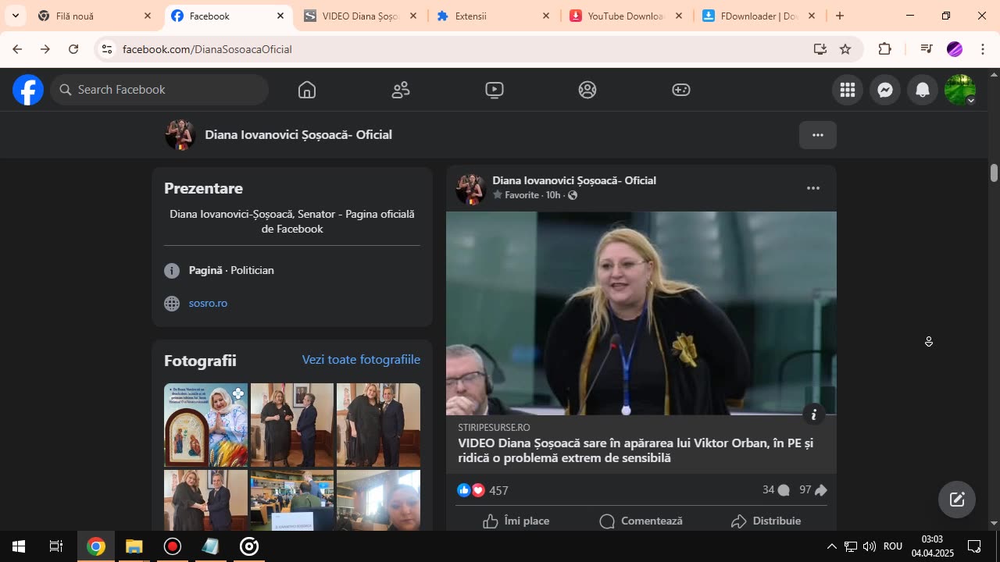Click the Îmi place like button
Screen dimensions: 1000x562
(x=516, y=521)
